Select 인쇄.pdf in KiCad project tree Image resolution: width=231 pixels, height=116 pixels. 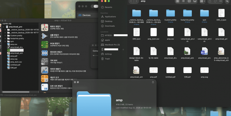(13, 68)
